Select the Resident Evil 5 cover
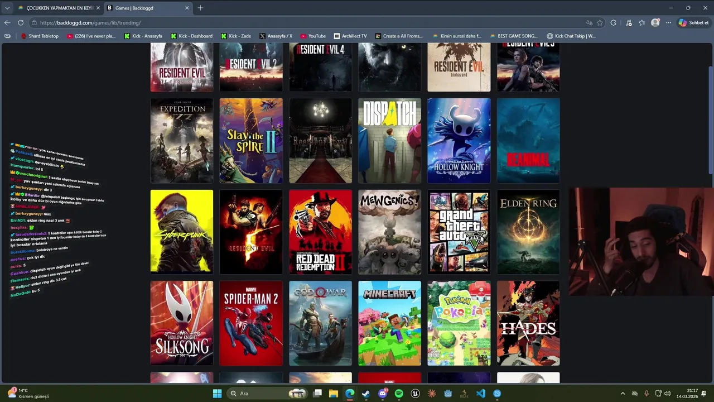Screen dimensions: 714x402 pos(251,232)
